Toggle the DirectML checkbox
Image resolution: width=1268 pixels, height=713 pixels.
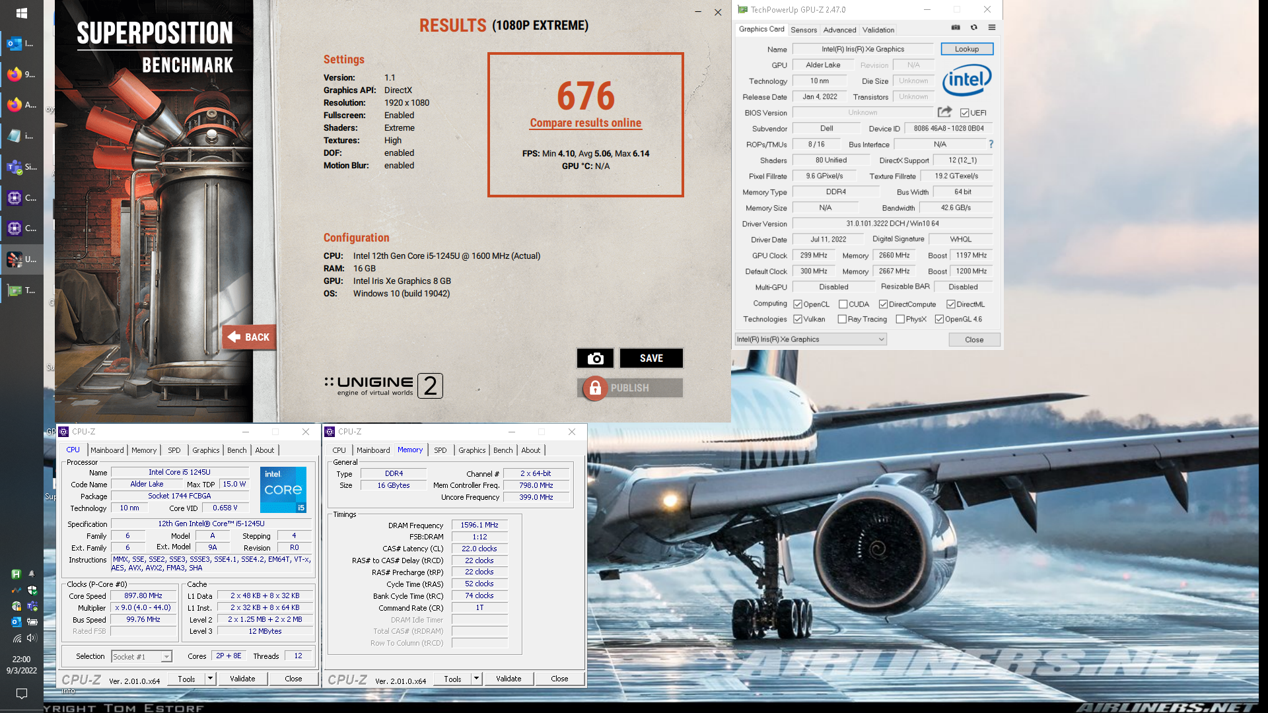point(951,304)
